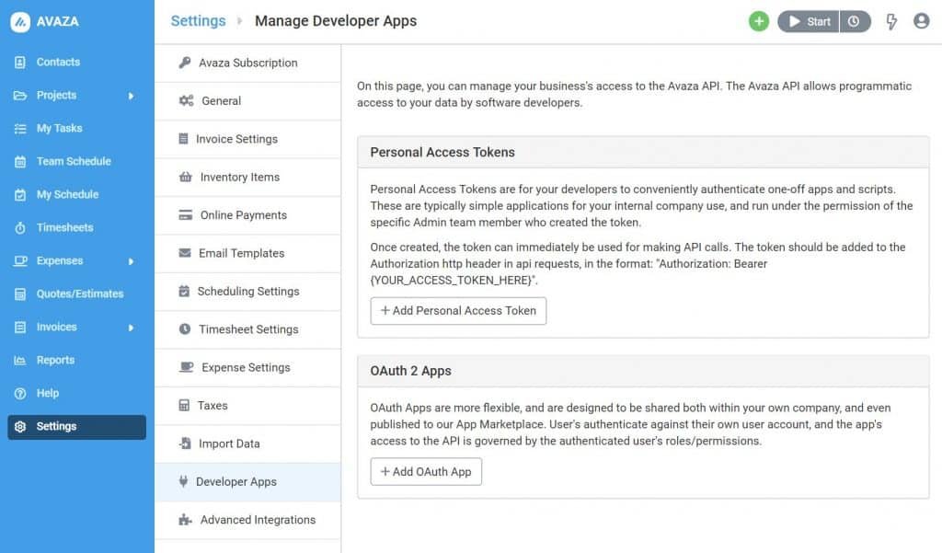Open Timesheets from the sidebar

coord(64,227)
